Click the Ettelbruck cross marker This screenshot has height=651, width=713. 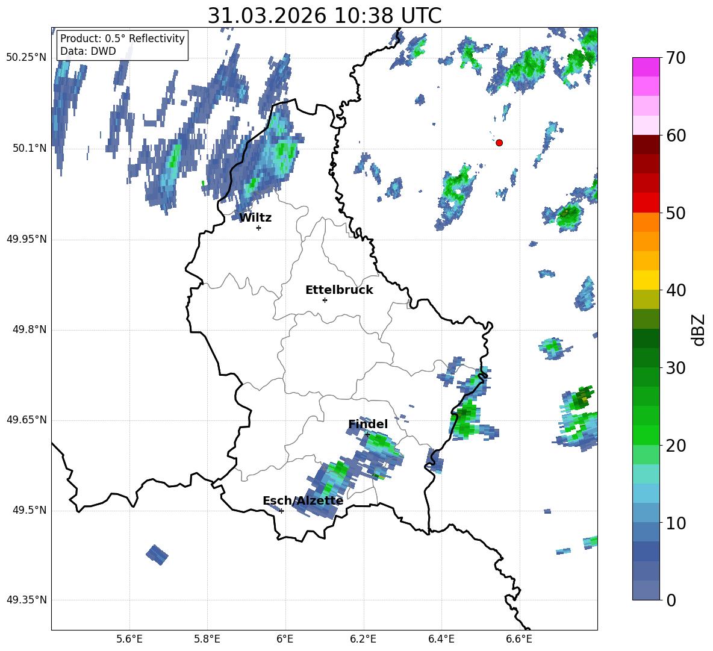325,300
